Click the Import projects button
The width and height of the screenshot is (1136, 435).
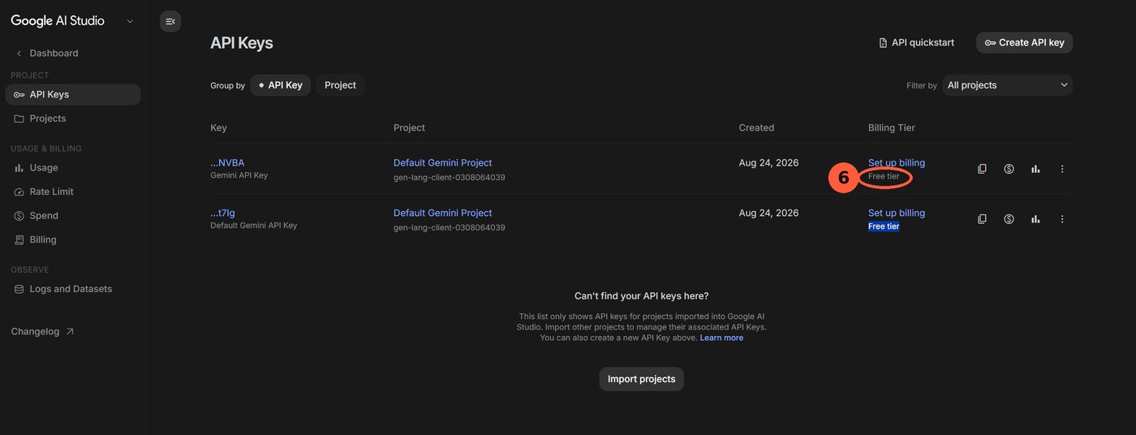coord(641,379)
